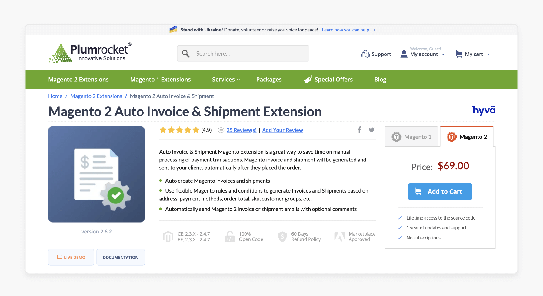This screenshot has width=543, height=296.
Task: Open Magento 2 Extensions menu
Action: 78,80
